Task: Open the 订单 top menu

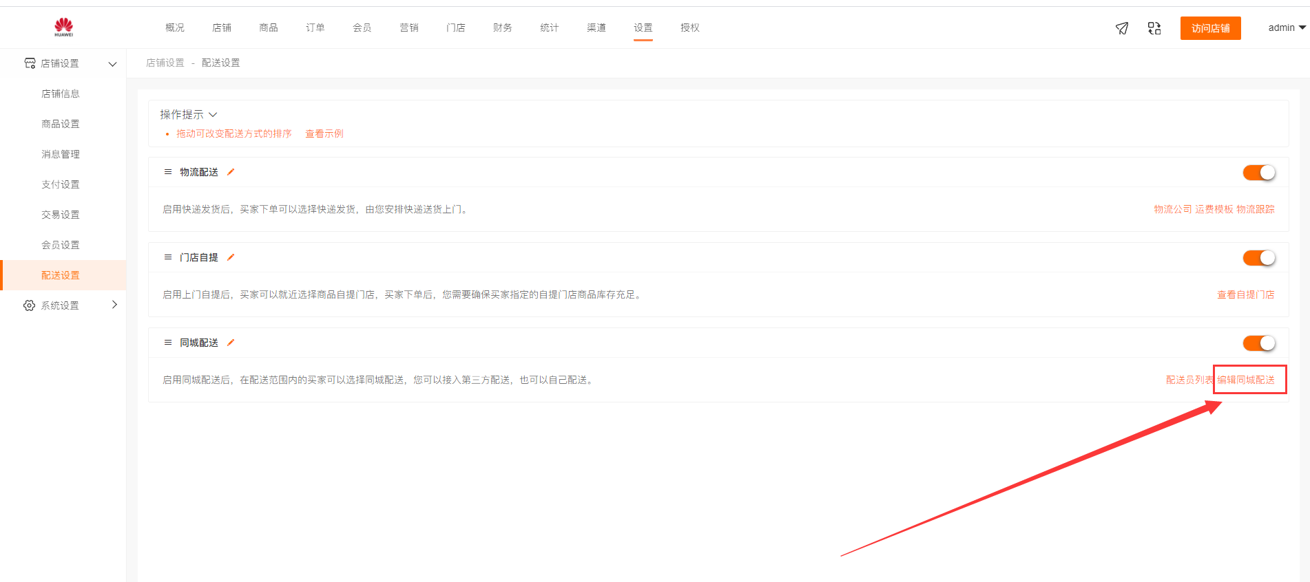Action: (315, 28)
